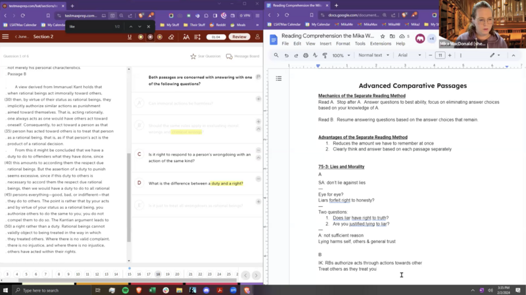The height and width of the screenshot is (295, 526).
Task: Select the eraser tool in LSAT toolbar
Action: point(172,37)
